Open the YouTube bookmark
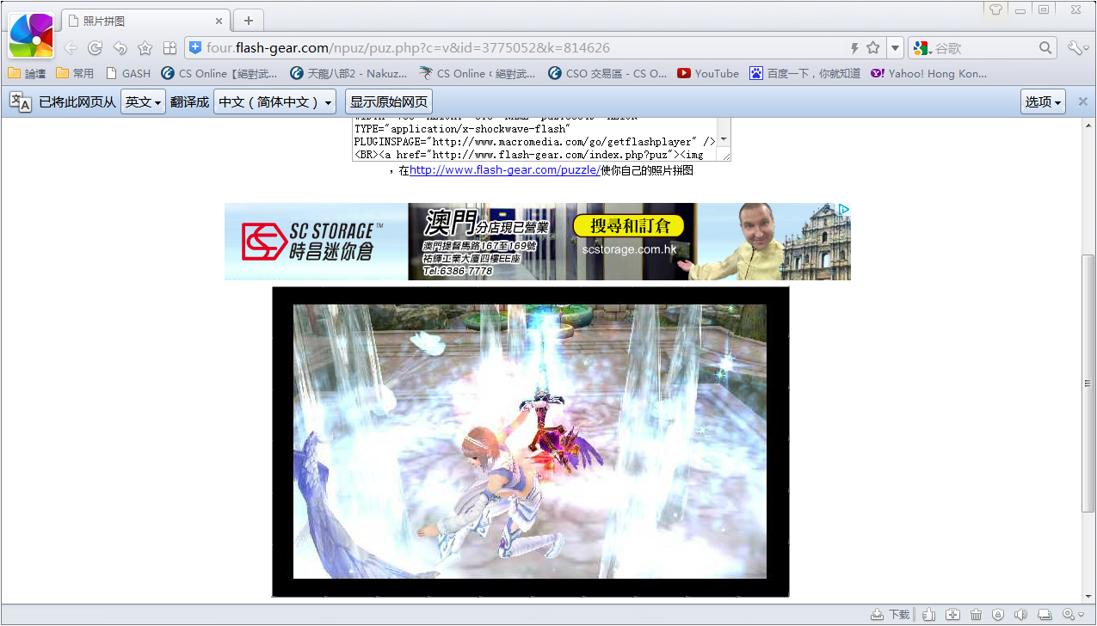Screen dimensions: 1097x626 708,74
